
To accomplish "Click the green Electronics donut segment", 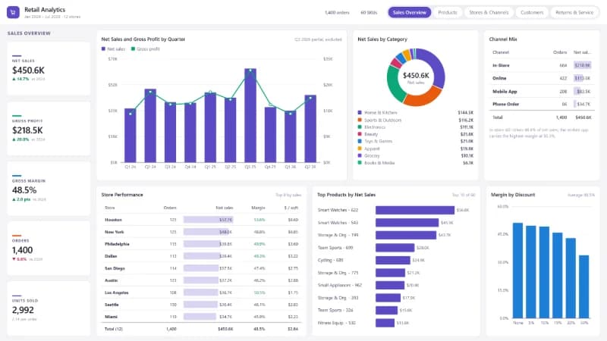I will click(395, 83).
